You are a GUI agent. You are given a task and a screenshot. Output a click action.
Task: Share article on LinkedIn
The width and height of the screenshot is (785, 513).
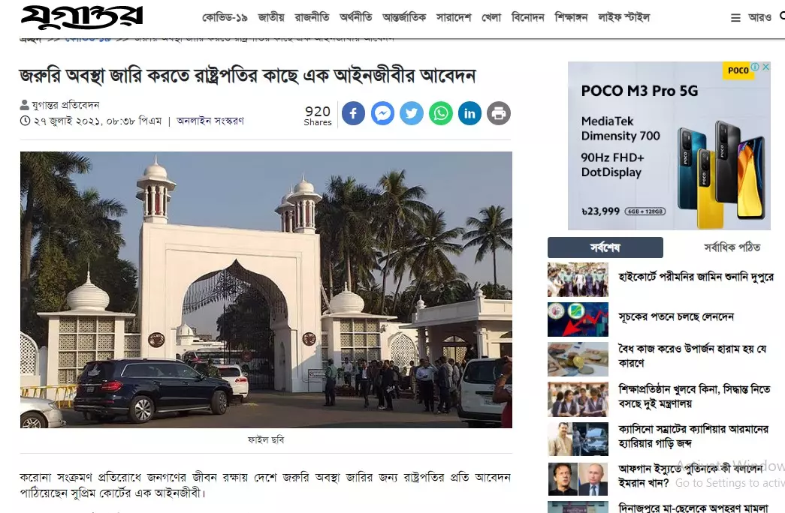[x=469, y=113]
